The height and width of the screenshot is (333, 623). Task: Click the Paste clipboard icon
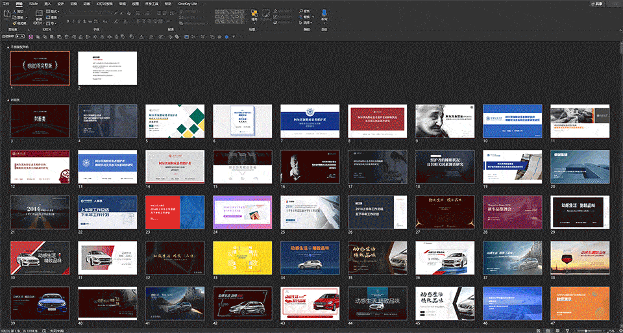6,16
